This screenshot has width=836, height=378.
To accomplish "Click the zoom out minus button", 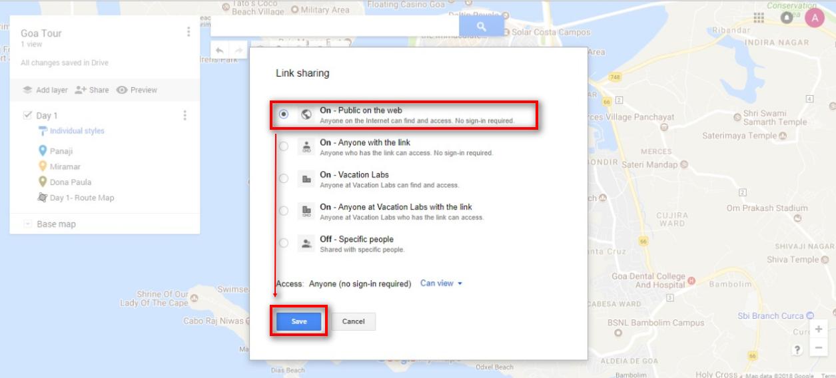I will click(x=819, y=348).
